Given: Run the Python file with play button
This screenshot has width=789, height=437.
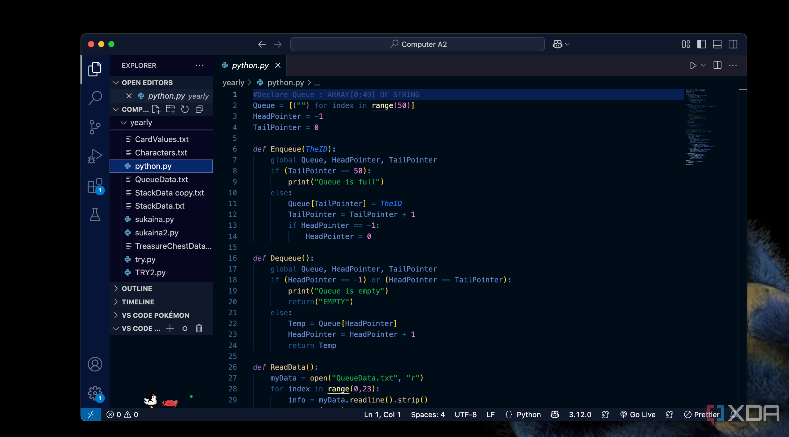Looking at the screenshot, I should [693, 65].
